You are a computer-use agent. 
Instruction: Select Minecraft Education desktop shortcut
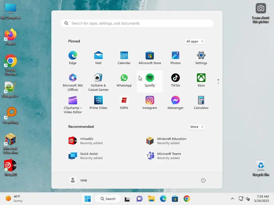(x=10, y=143)
